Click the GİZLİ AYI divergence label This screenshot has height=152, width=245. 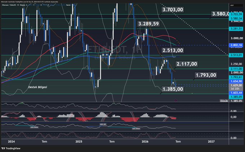[103, 124]
